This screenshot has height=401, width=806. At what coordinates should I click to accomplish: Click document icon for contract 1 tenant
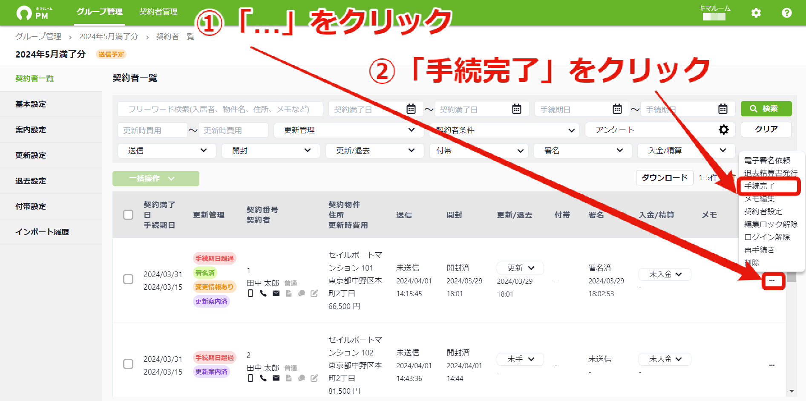point(289,293)
